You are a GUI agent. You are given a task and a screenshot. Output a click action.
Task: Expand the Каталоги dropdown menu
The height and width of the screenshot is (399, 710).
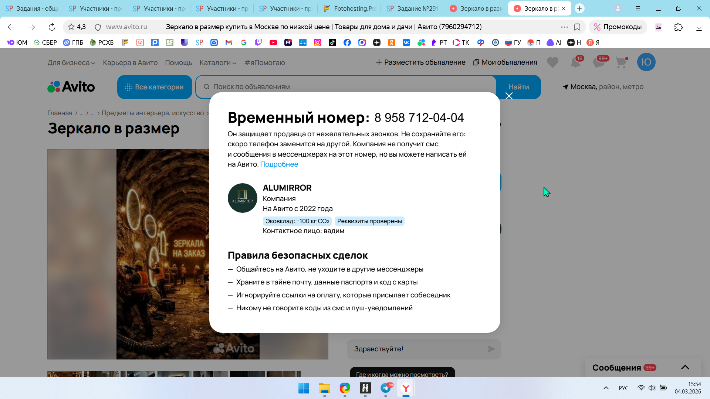tap(218, 63)
